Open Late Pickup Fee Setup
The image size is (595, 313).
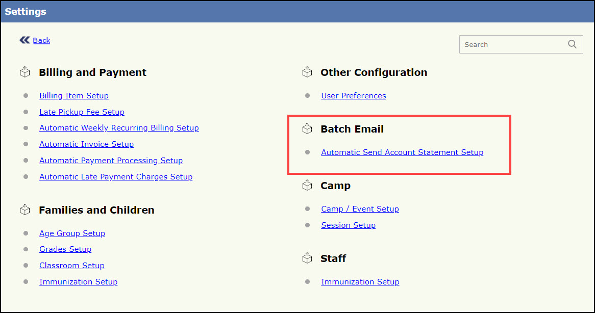click(82, 112)
